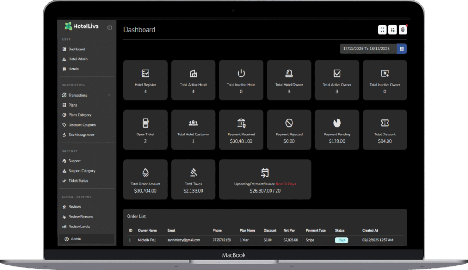This screenshot has width=468, height=270.
Task: Click the calendar icon beside date range
Action: [x=401, y=49]
